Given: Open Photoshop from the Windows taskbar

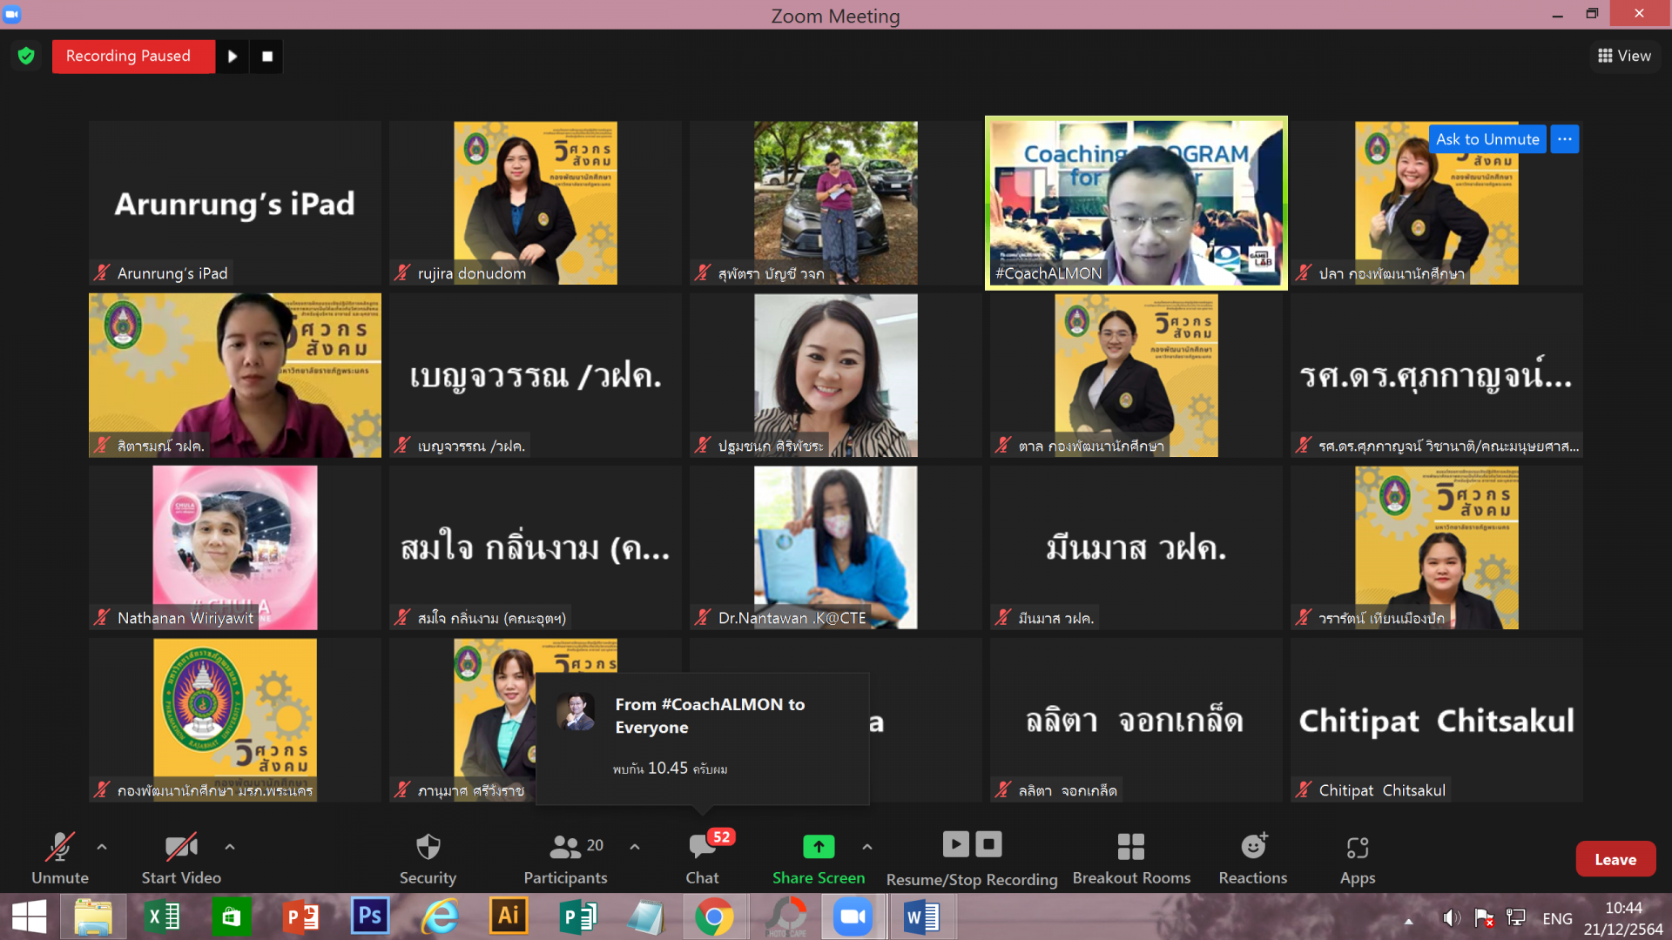Looking at the screenshot, I should pyautogui.click(x=370, y=916).
